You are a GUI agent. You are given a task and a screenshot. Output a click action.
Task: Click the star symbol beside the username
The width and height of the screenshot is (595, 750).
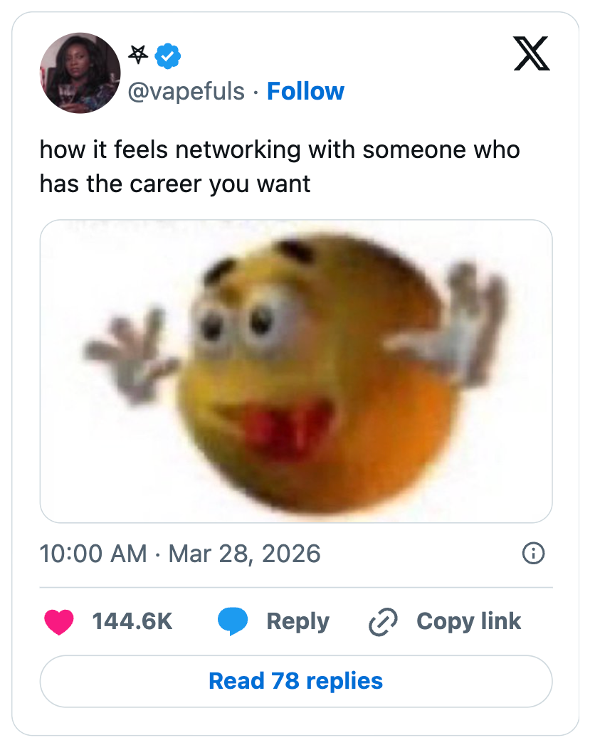[x=137, y=53]
